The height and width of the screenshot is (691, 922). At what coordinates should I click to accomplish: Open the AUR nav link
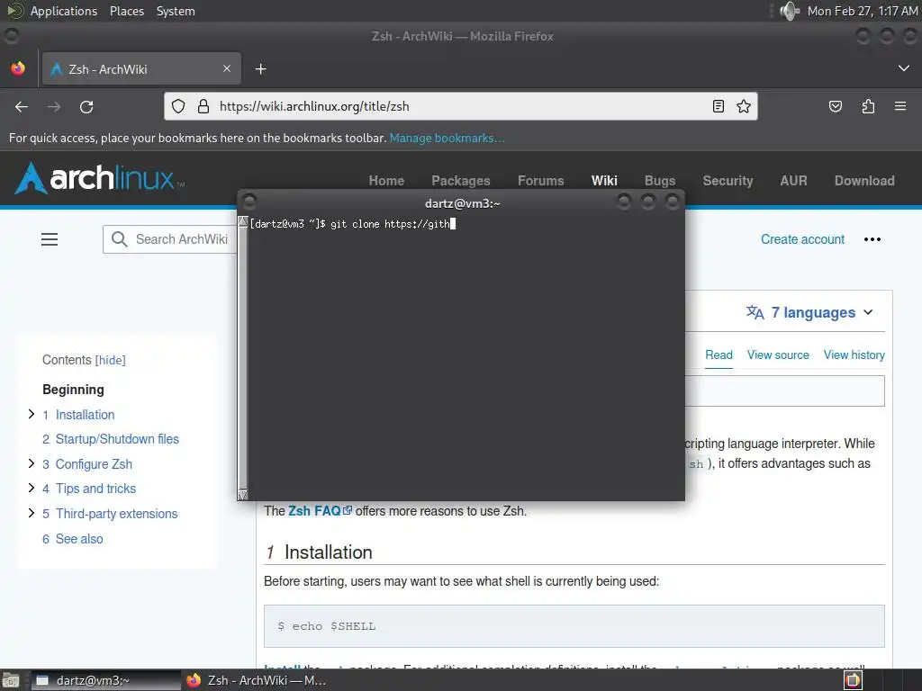[793, 180]
